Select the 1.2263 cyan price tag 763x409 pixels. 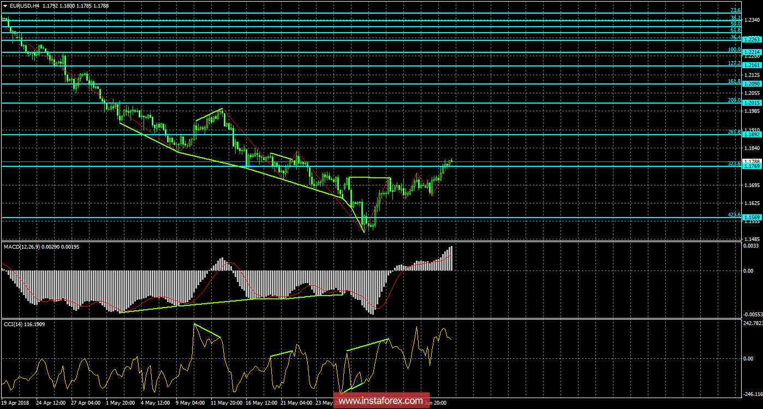(x=752, y=39)
